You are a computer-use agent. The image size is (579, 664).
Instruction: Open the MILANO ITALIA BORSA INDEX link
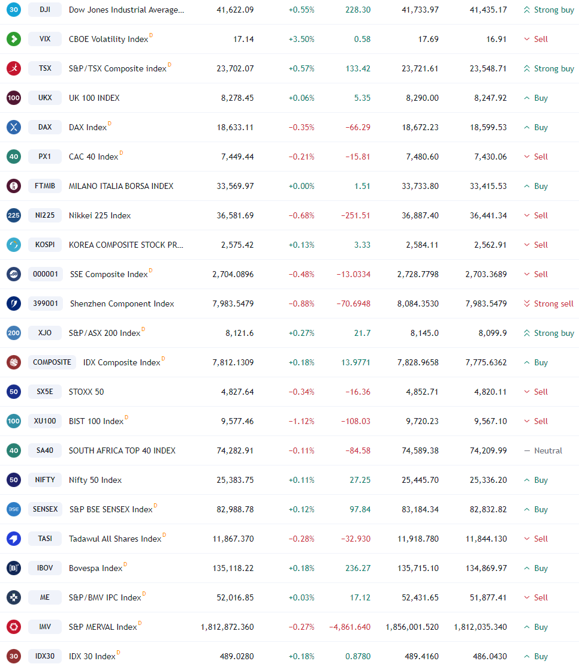click(x=121, y=186)
